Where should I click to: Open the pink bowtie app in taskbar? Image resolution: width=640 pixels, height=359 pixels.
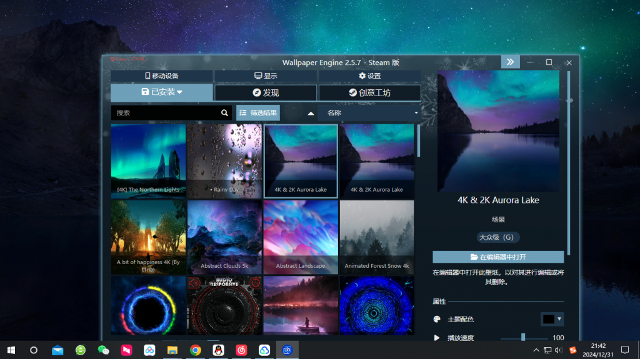coord(126,350)
